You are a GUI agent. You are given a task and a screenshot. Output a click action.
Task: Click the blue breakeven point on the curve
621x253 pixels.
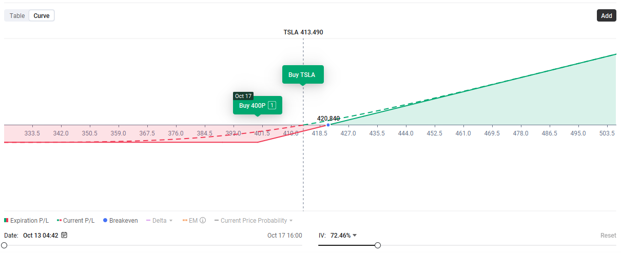328,125
